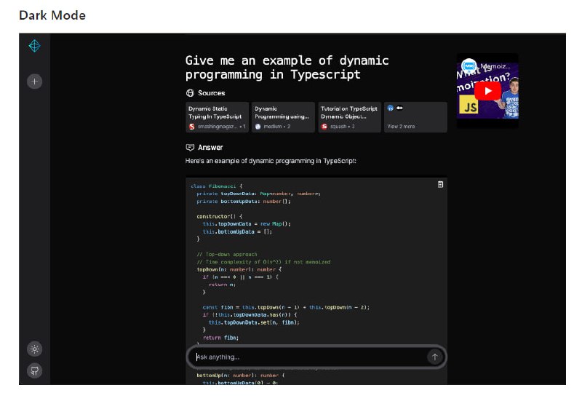Screen dimensions: 582x401
Task: Click the app logo in the sidebar
Action: click(34, 46)
